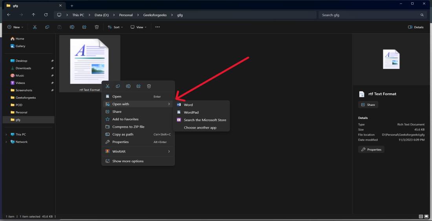Select the gfg folder in the navigation pane

(x=28, y=120)
